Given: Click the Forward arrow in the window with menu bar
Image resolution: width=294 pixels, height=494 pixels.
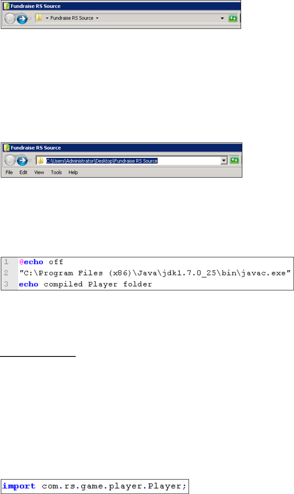Looking at the screenshot, I should tap(22, 161).
